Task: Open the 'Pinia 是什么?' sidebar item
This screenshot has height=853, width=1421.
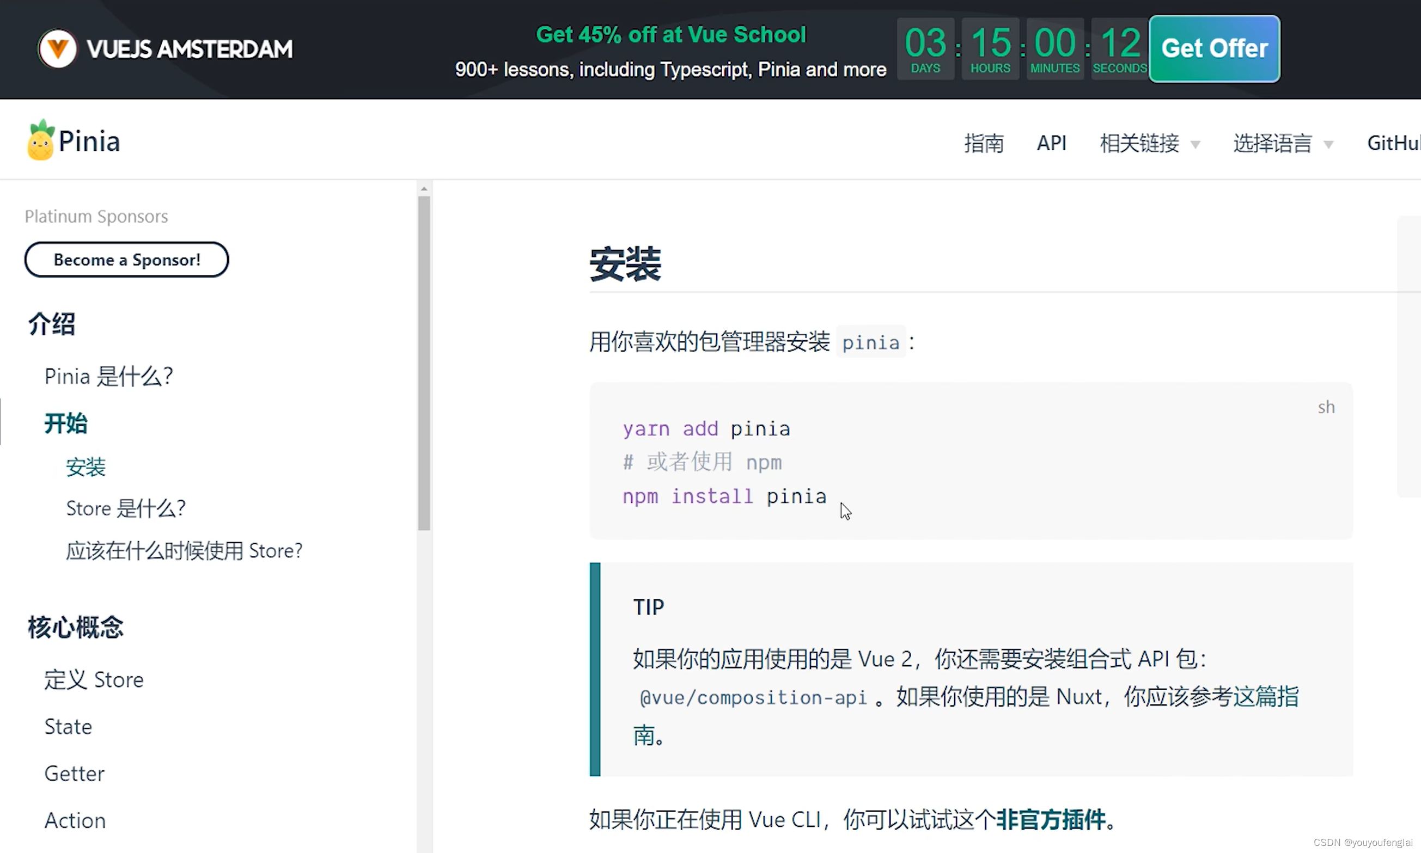Action: point(109,377)
